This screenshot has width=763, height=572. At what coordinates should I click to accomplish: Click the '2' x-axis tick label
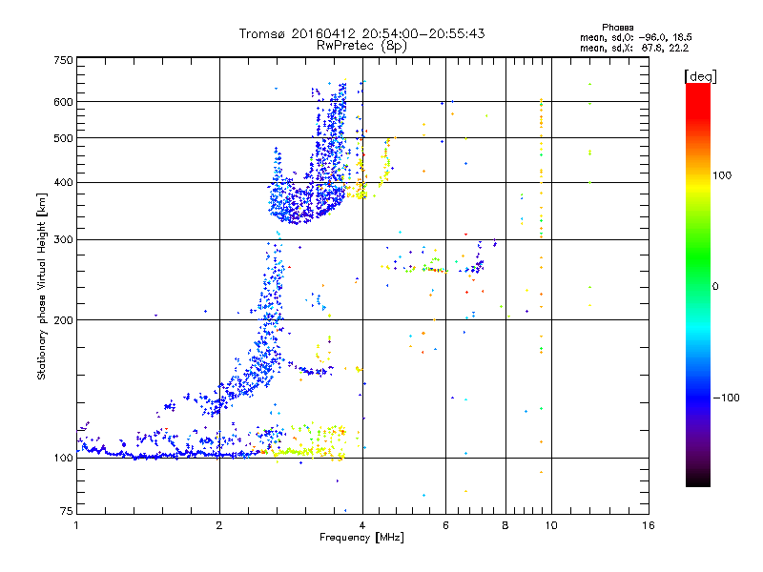219,525
